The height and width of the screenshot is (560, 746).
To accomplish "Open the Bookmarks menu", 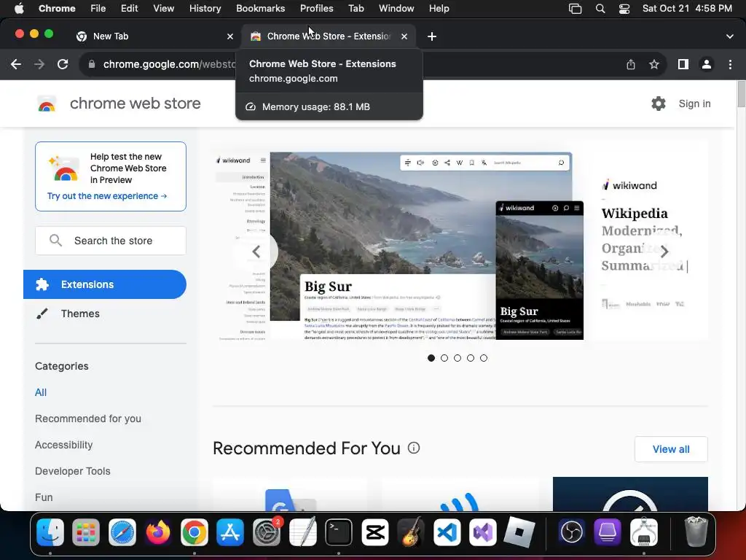I will click(x=261, y=8).
